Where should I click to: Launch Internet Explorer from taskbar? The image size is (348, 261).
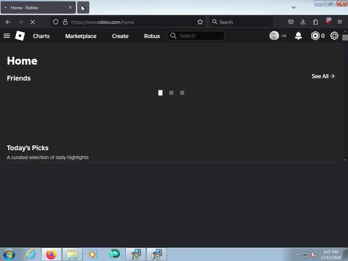(x=30, y=254)
